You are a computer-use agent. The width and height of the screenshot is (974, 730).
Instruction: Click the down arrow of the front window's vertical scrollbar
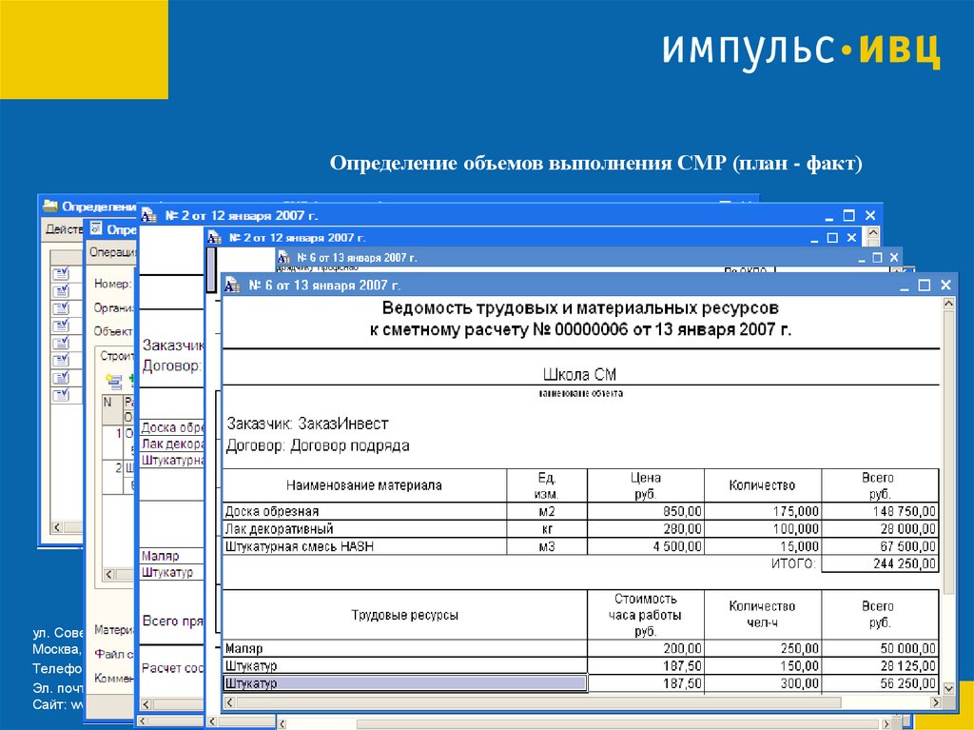click(948, 688)
